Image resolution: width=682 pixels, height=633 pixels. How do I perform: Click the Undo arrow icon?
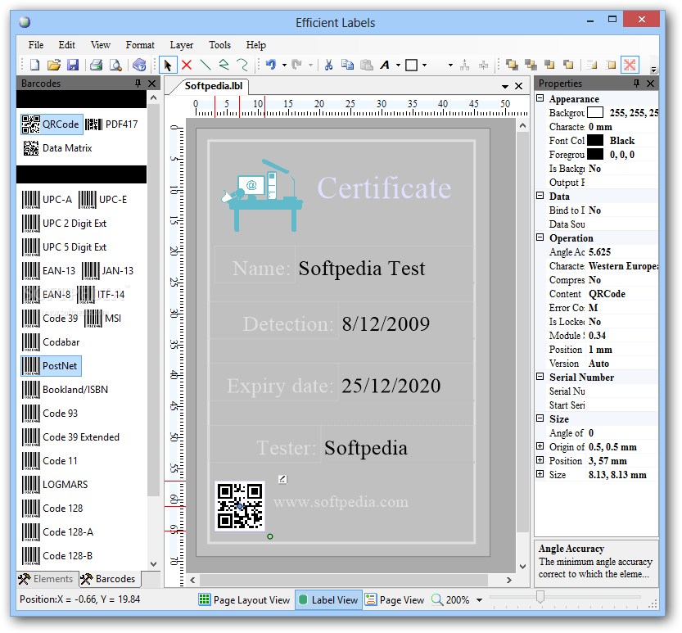270,65
